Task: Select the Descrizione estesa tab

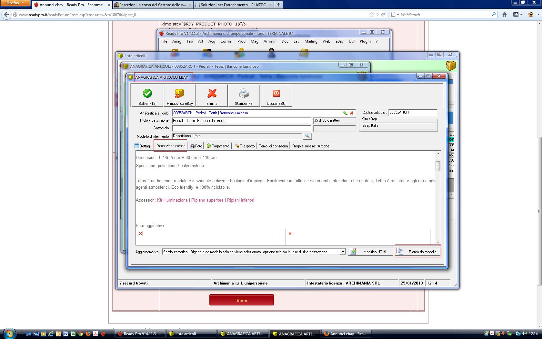Action: pyautogui.click(x=171, y=146)
